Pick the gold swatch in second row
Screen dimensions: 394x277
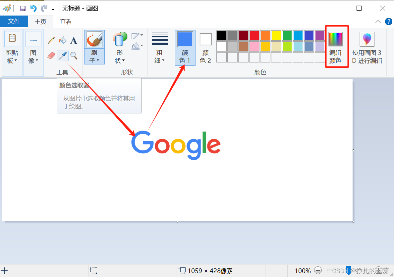pyautogui.click(x=265, y=46)
